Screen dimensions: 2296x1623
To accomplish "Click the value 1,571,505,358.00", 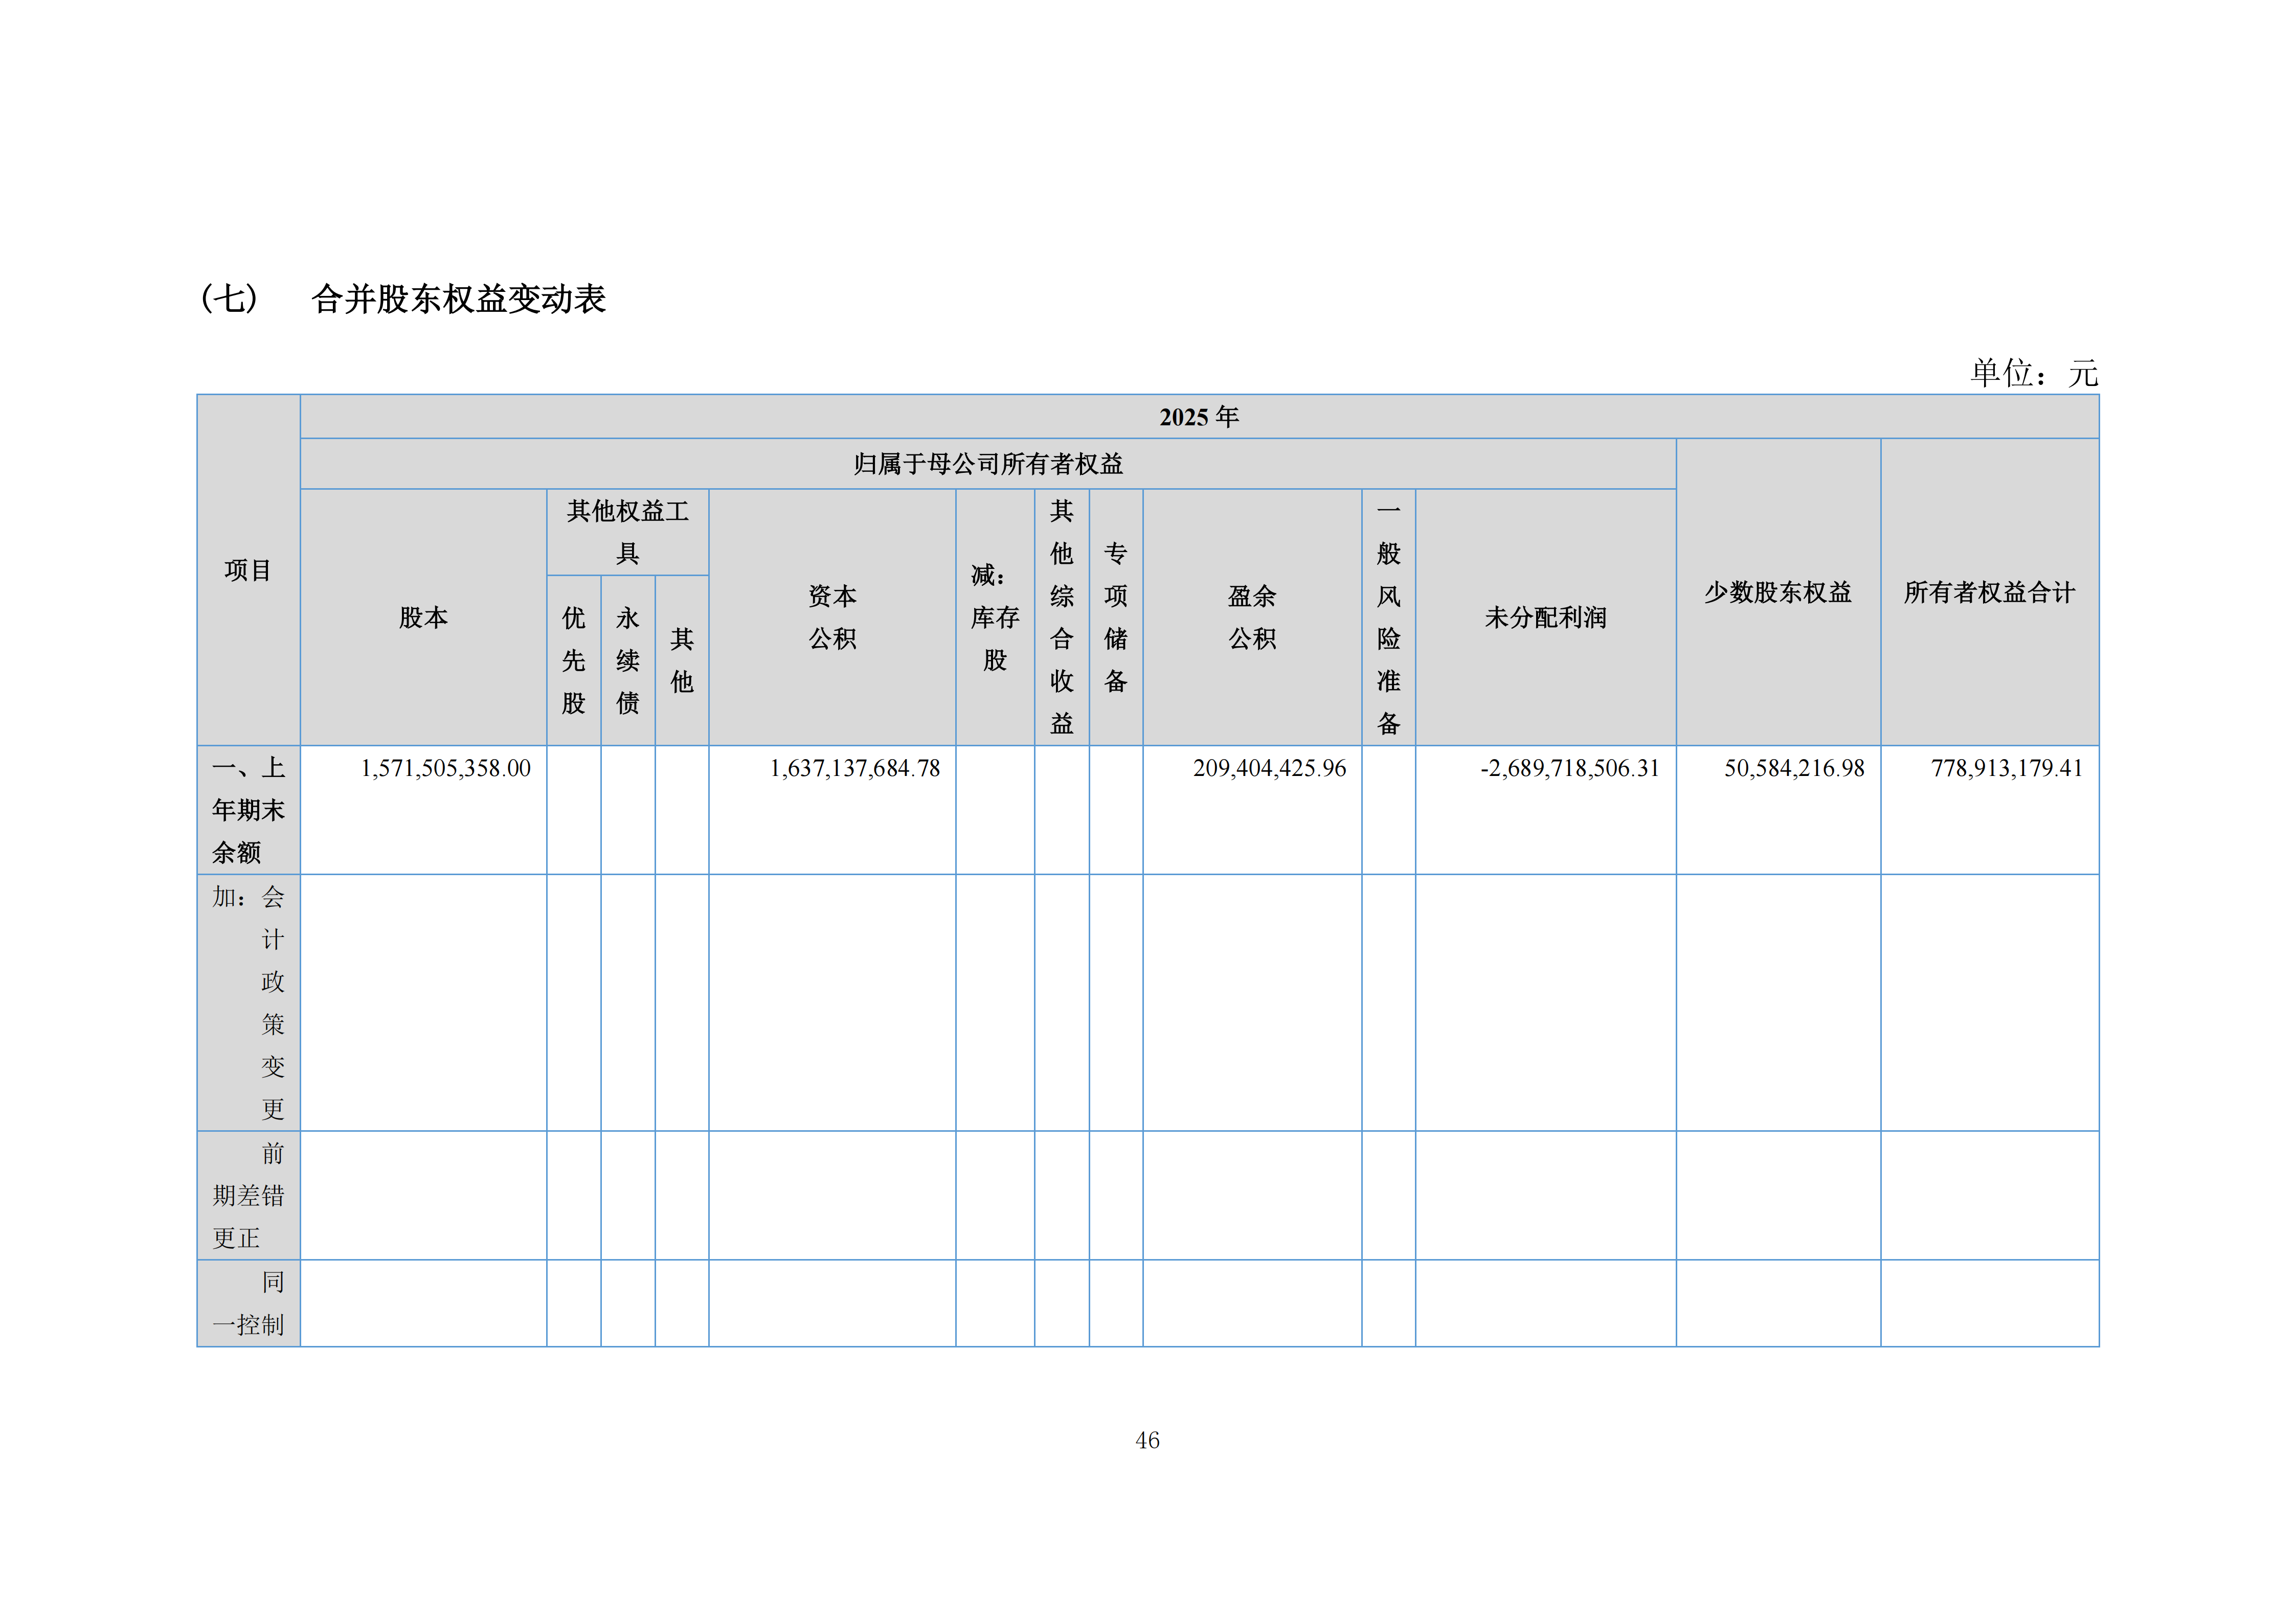I will 446,768.
